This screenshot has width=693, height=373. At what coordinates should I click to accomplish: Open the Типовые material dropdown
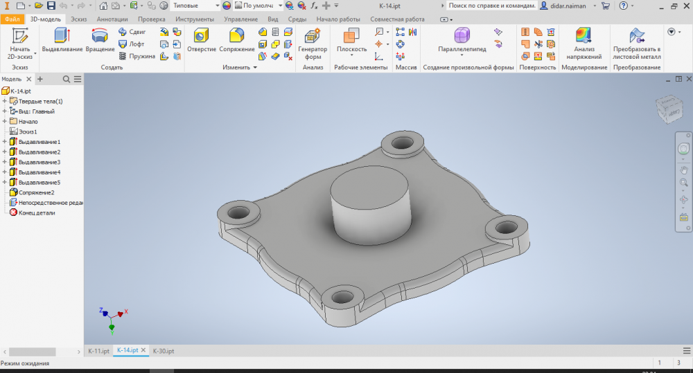coord(216,6)
